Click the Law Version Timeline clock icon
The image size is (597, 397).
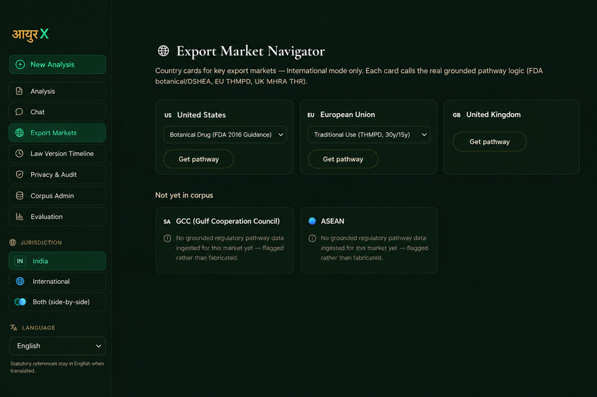tap(19, 154)
